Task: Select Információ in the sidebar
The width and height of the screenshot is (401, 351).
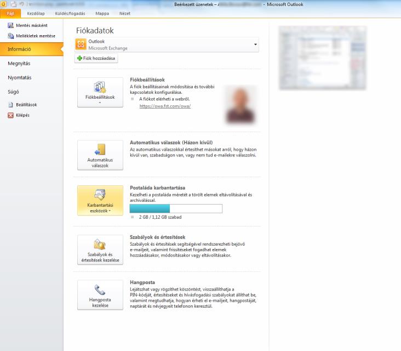Action: (31, 49)
